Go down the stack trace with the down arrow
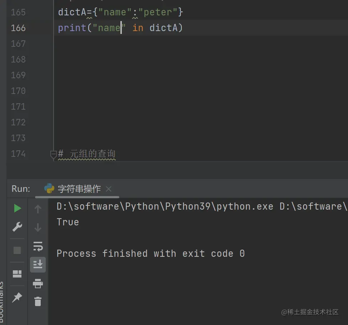The image size is (348, 325). coord(38,227)
